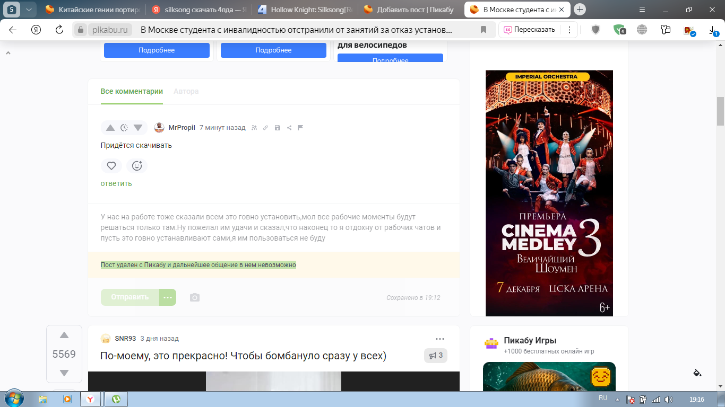Switch to the Hollow Knight: Silksong tab

coord(304,10)
